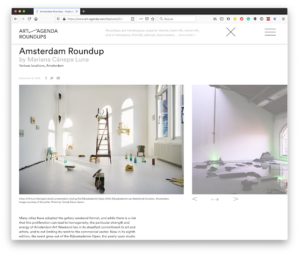The width and height of the screenshot is (299, 255).
Task: Open the hamburger site menu
Action: point(270,32)
